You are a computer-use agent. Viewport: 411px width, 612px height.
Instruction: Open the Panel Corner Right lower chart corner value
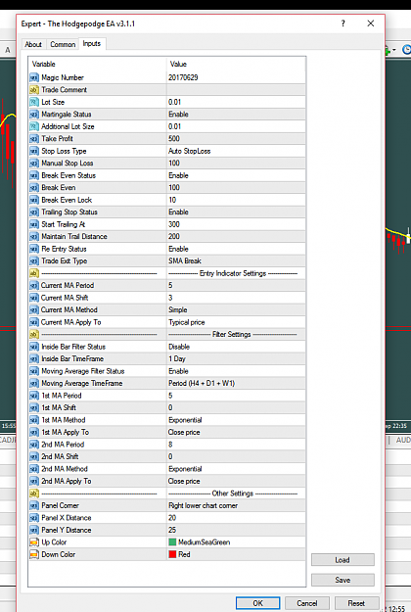tap(236, 505)
